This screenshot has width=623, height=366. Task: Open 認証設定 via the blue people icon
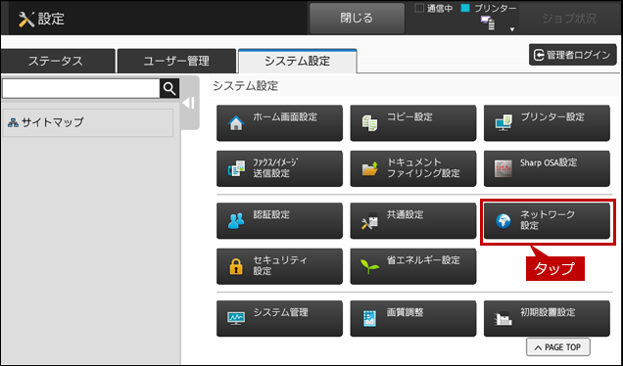coord(236,221)
